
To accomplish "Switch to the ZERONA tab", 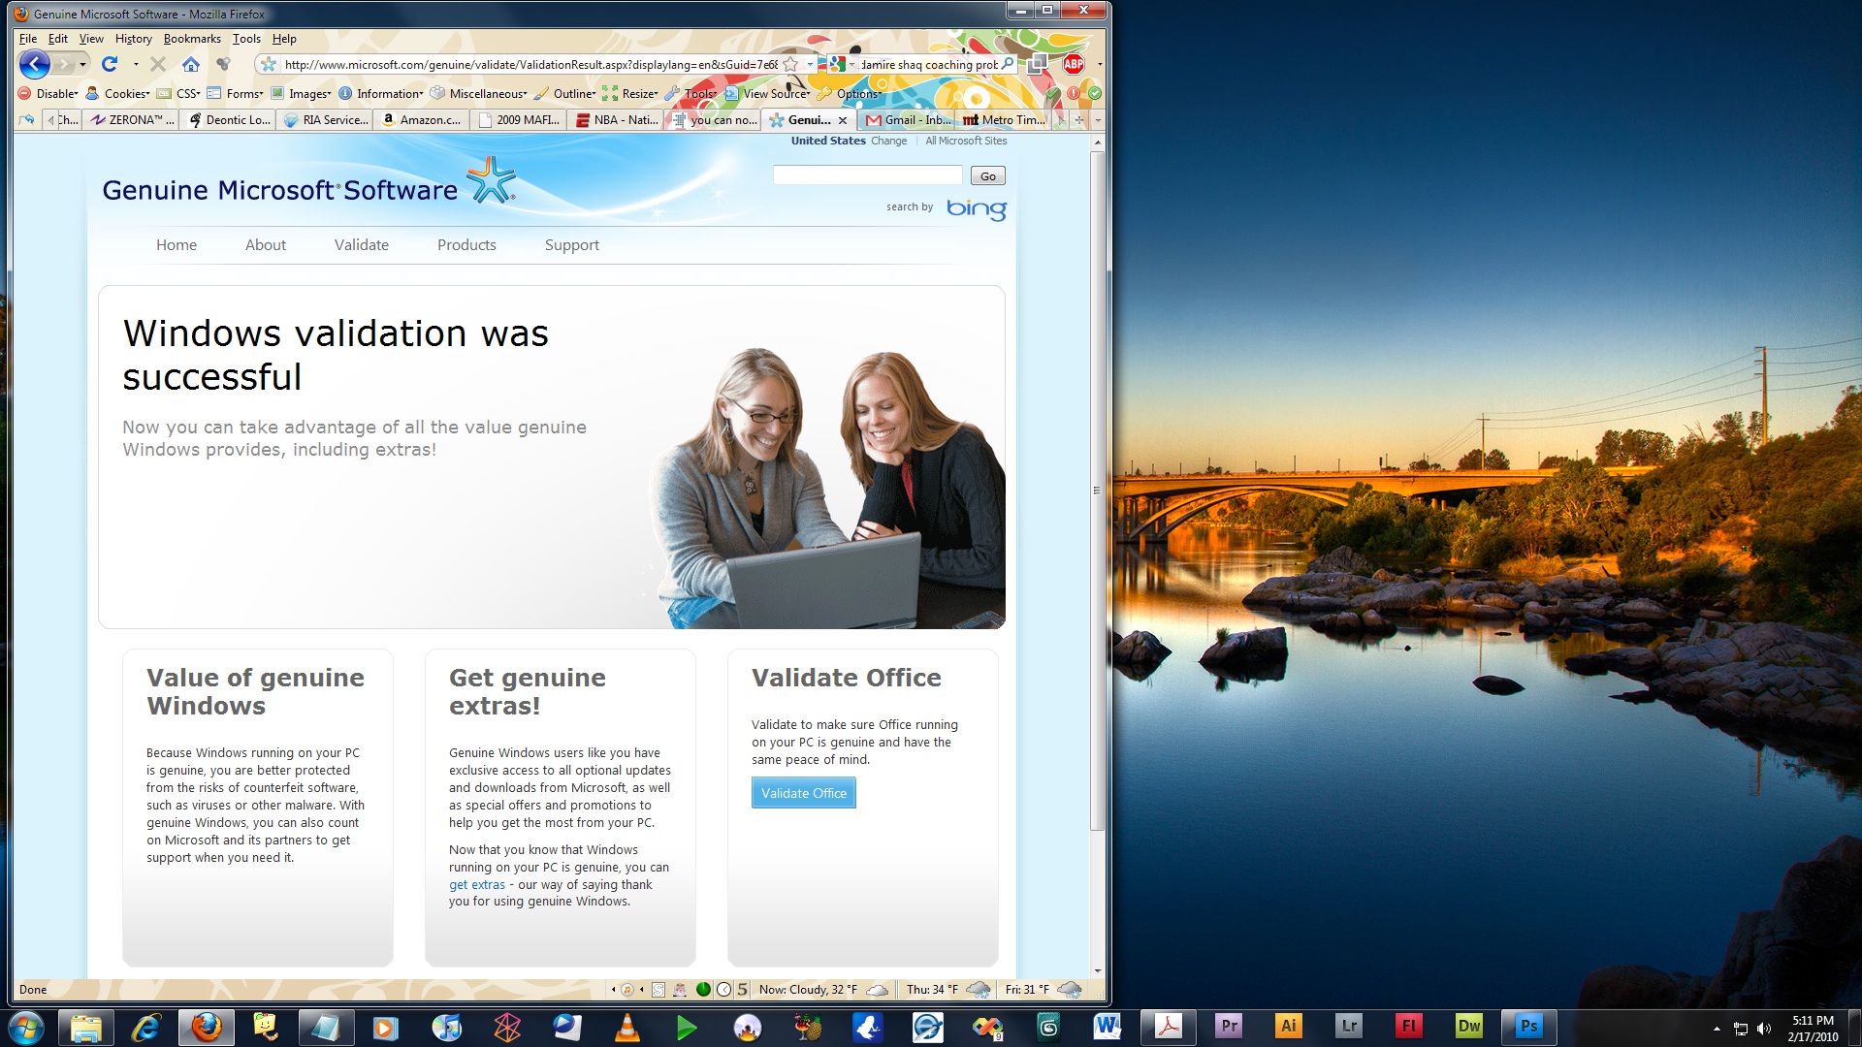I will click(132, 120).
